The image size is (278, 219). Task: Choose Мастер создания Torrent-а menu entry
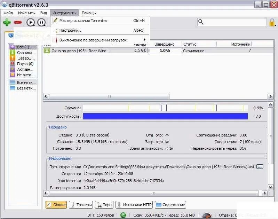[x=100, y=21]
